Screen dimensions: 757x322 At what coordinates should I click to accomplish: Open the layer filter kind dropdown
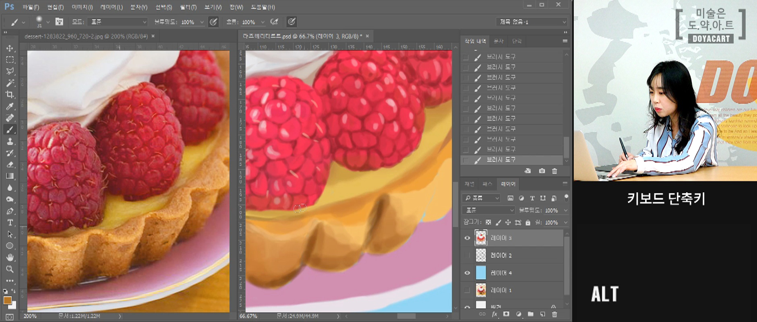482,198
